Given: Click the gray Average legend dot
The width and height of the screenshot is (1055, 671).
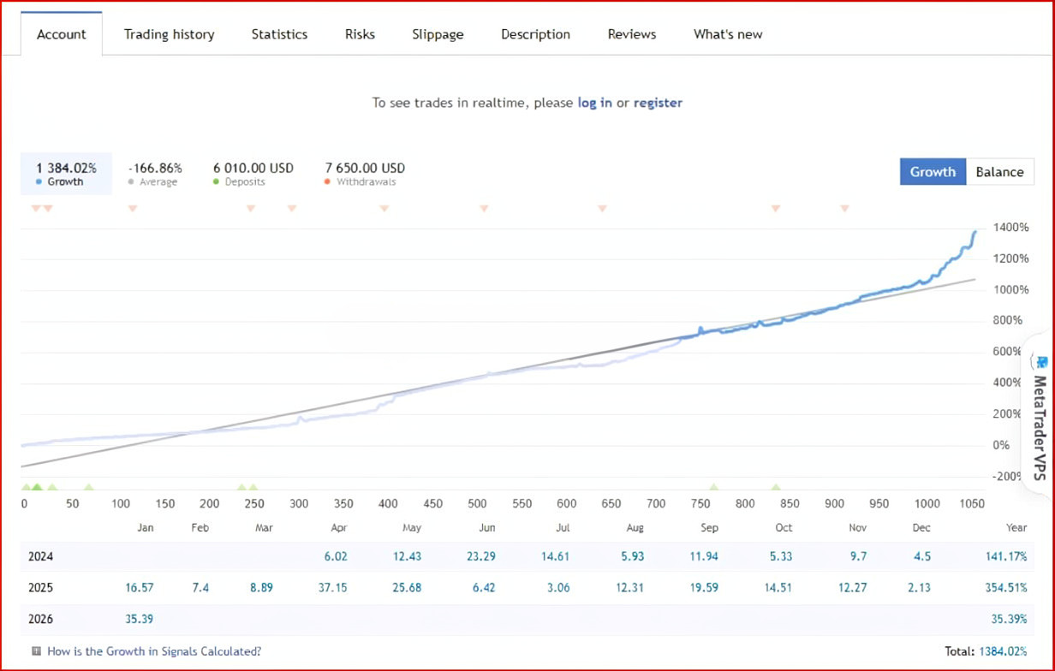Looking at the screenshot, I should click(x=131, y=182).
